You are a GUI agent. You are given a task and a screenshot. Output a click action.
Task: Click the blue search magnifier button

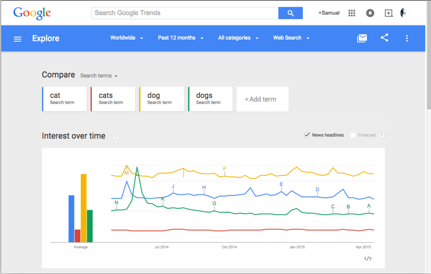(x=290, y=13)
